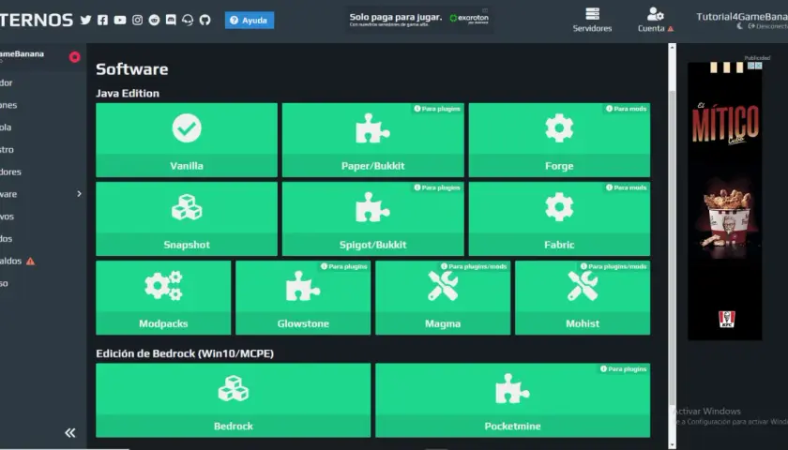Click the Magma wrench-screwdriver icon
Screen dimensions: 788x450
443,286
